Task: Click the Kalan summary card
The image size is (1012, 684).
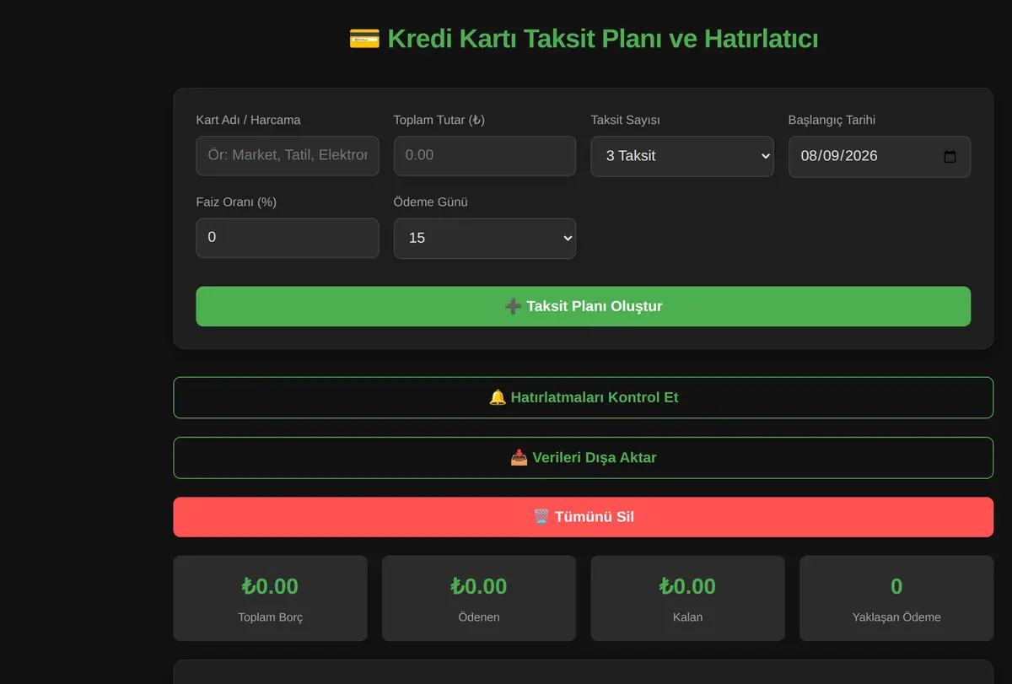Action: tap(688, 598)
